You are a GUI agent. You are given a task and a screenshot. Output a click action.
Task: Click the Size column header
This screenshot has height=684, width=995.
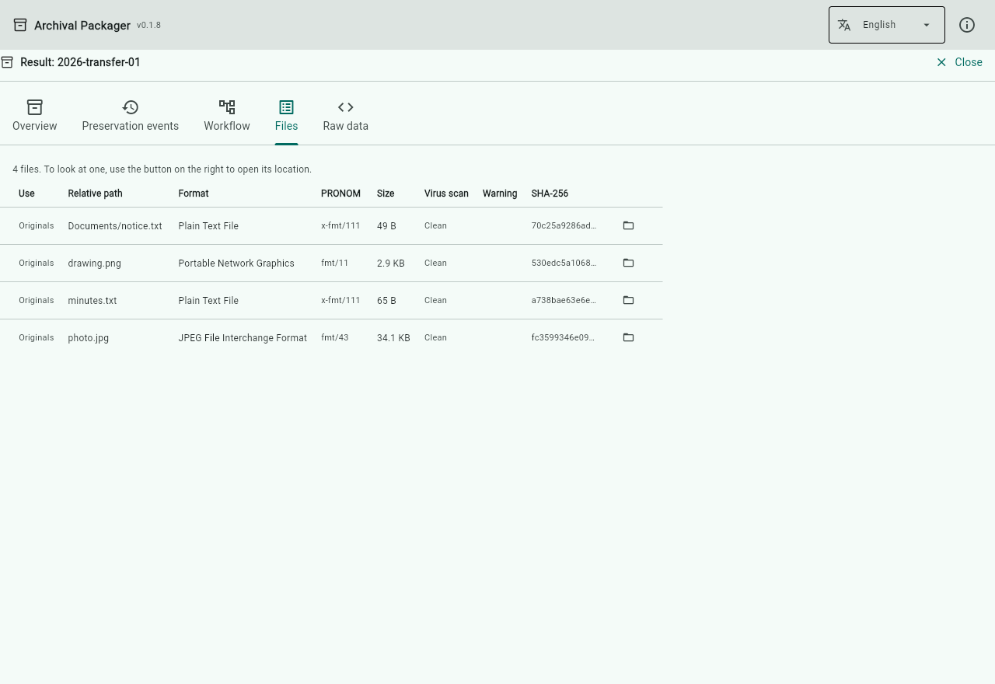[386, 194]
